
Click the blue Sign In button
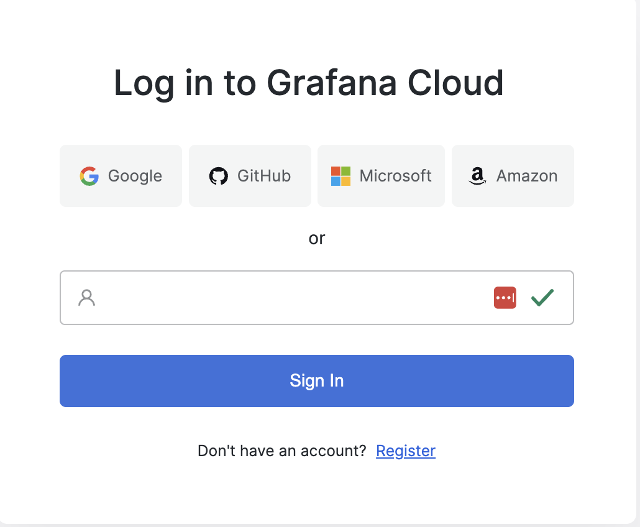tap(317, 381)
